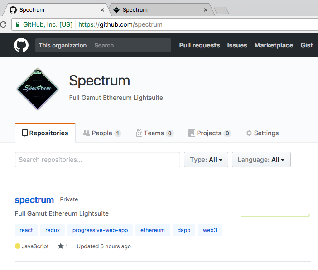Select the first Spectrum GitHub tab
Screen dimensions: 318x270
pyautogui.click(x=56, y=9)
